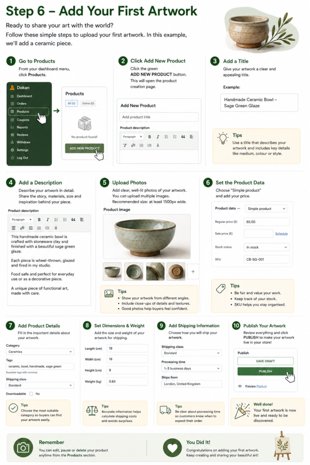Click the example title Handmade Ceramic Bowl box
Viewport: 310px width, 465px height.
pyautogui.click(x=259, y=103)
